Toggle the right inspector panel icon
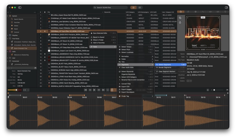This screenshot has width=236, height=138. (x=226, y=8)
